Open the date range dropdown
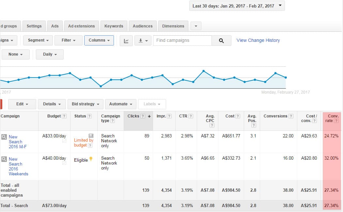The height and width of the screenshot is (212, 343). click(x=237, y=6)
